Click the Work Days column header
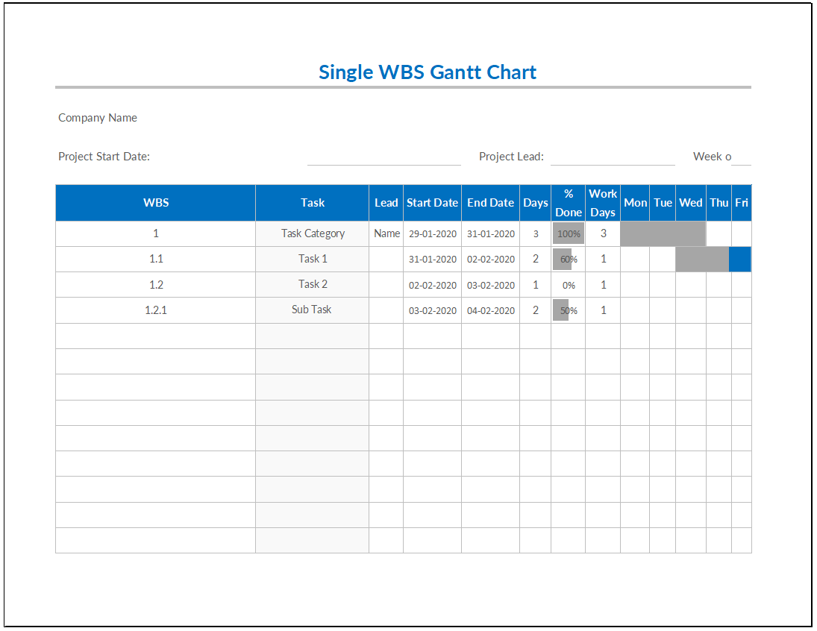 [603, 203]
